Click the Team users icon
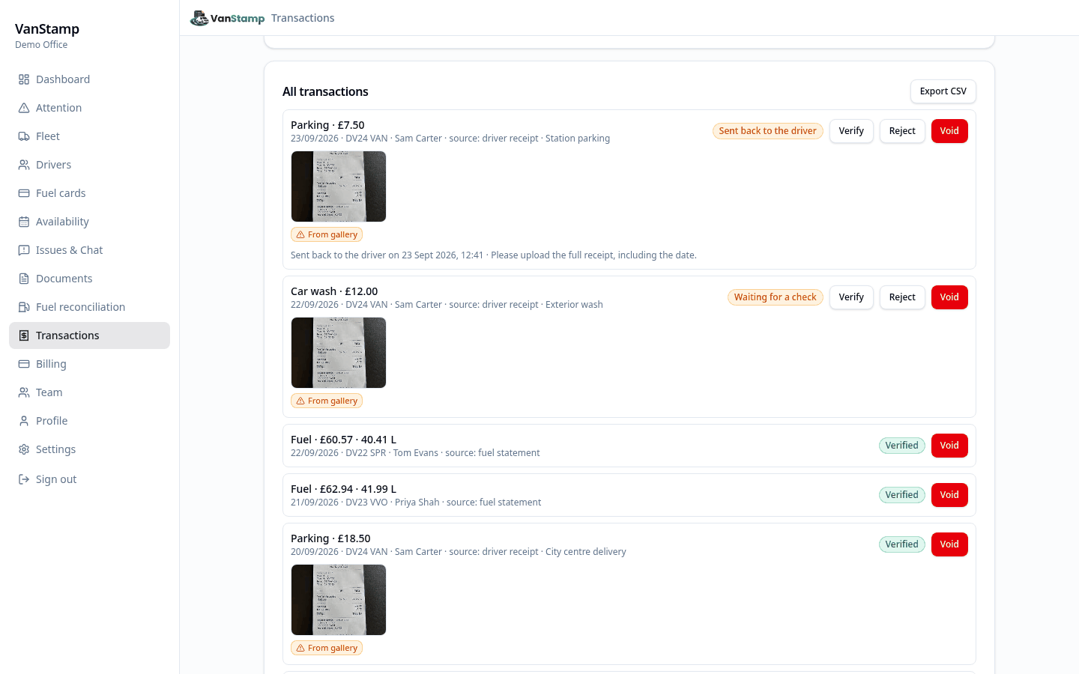The width and height of the screenshot is (1079, 674). (24, 392)
